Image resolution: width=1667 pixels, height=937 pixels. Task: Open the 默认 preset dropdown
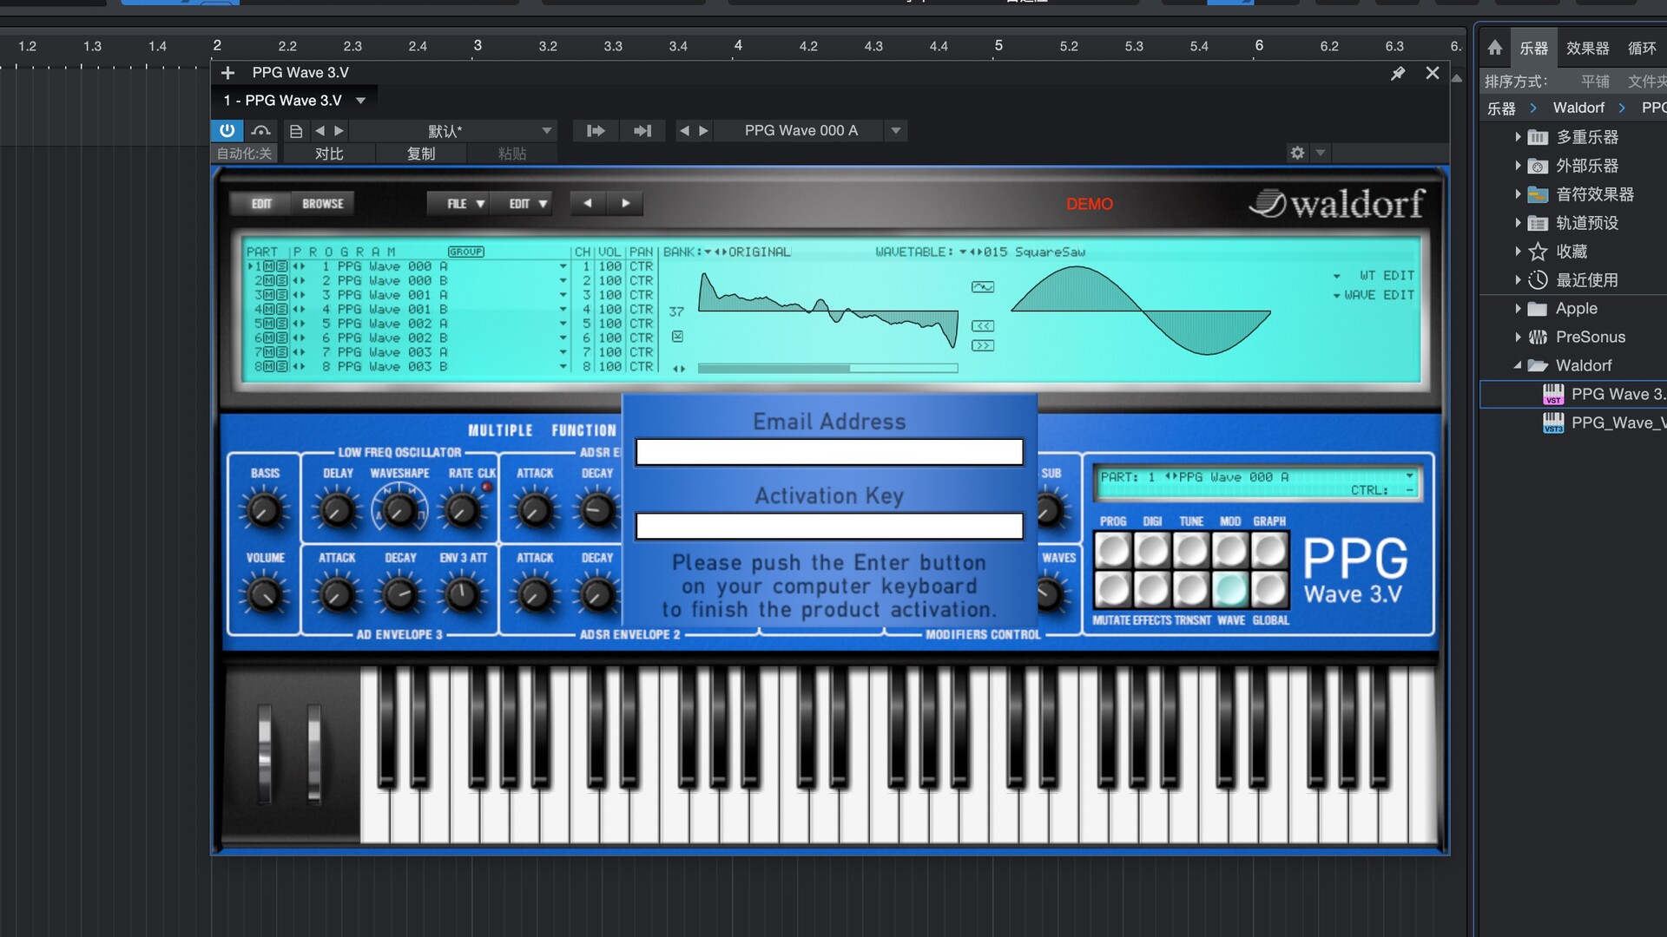pos(546,131)
